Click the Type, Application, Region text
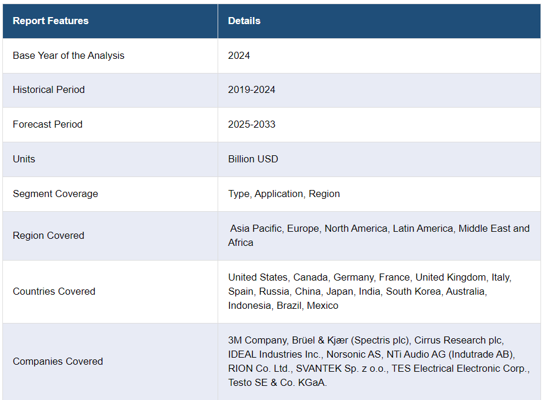 click(x=284, y=194)
